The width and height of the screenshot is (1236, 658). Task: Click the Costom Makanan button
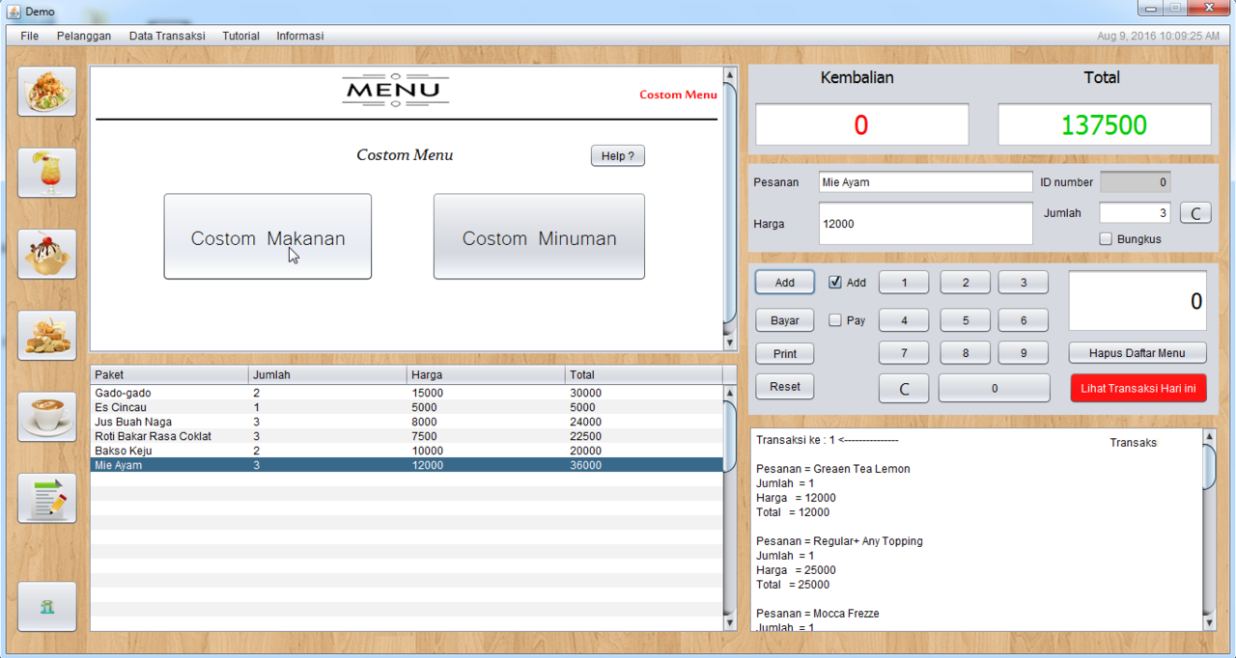pos(267,237)
